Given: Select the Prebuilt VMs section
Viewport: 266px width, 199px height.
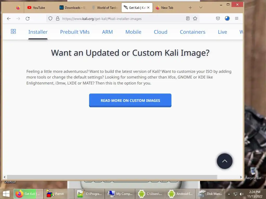Looking at the screenshot, I should (x=75, y=32).
